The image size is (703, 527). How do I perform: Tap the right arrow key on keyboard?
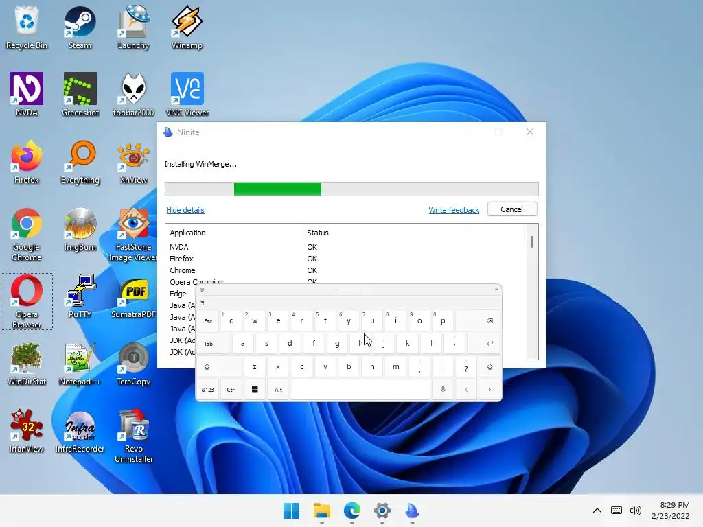pos(489,390)
